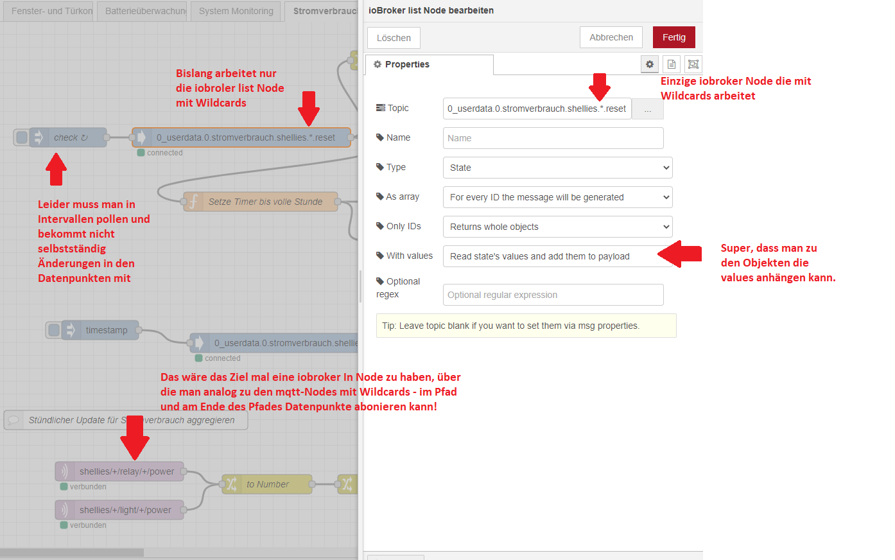Click change node icon right of 'to Number'
Screen dimensions: 895x560
click(347, 484)
